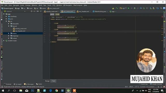This screenshot has width=166, height=93.
Task: Click the Make Project hammer icon
Action: (117, 8)
